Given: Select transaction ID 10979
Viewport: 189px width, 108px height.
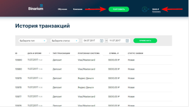Looking at the screenshot, I should tap(18, 78).
